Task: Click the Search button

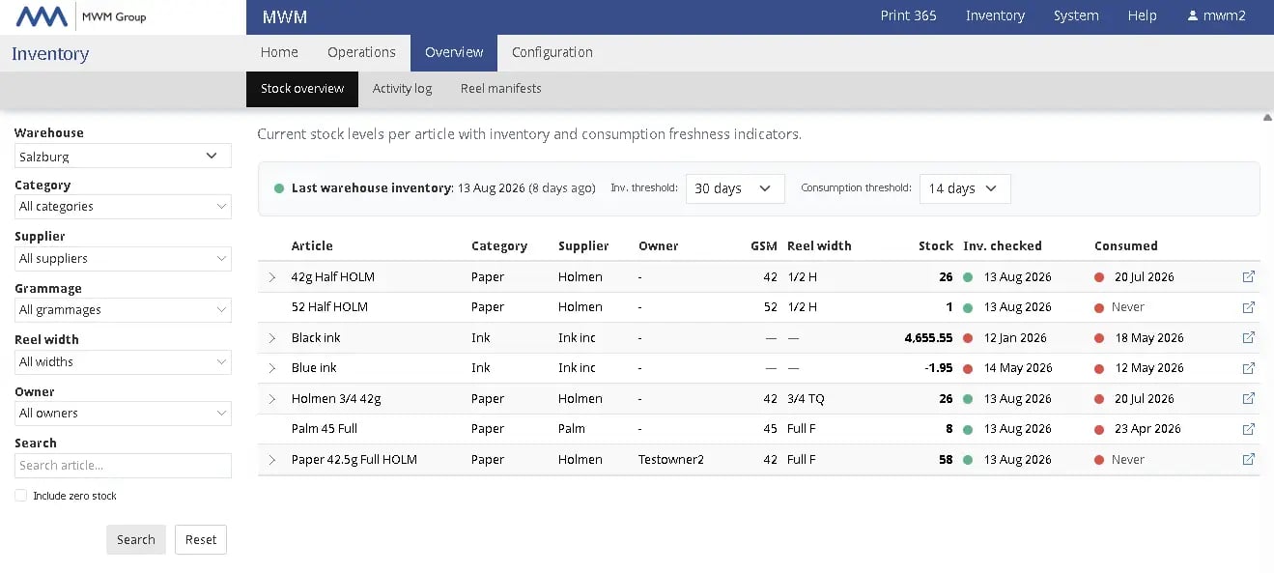Action: (136, 539)
